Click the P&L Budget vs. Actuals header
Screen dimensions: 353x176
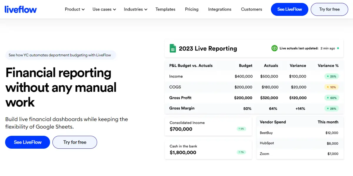(x=191, y=66)
